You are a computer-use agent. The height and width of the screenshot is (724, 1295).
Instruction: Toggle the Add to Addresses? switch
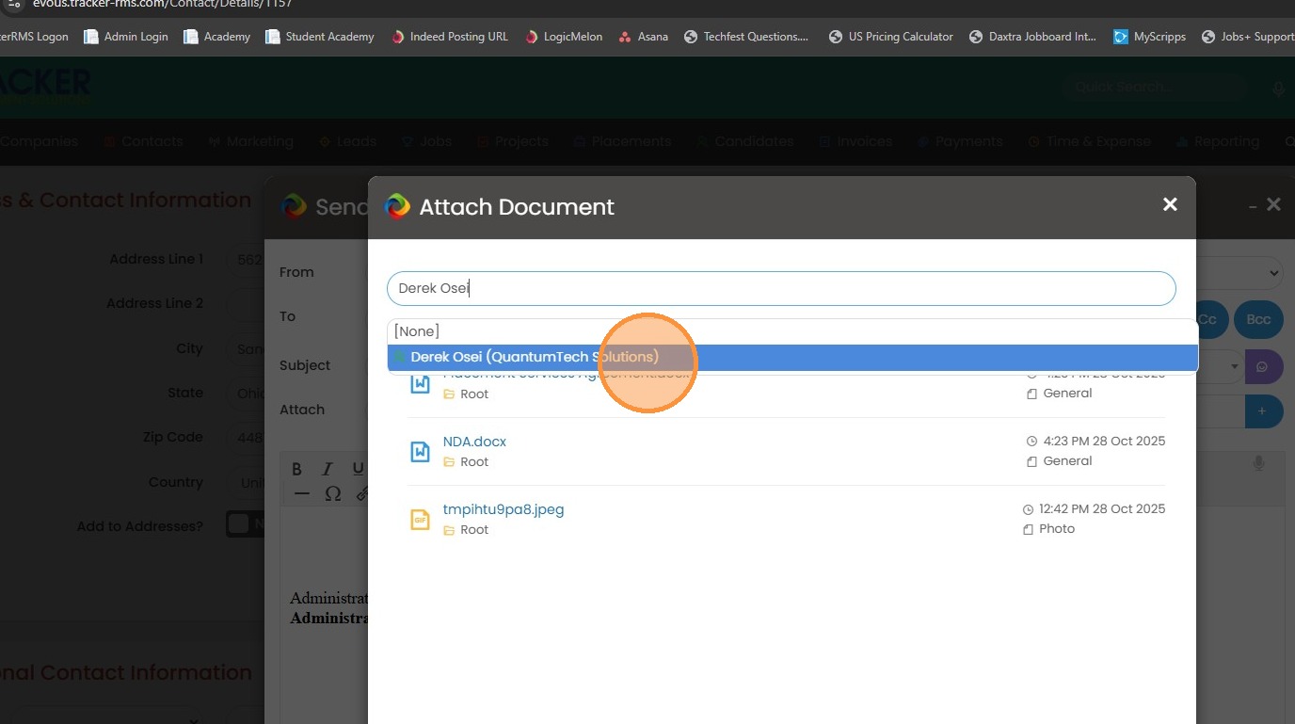(x=245, y=524)
